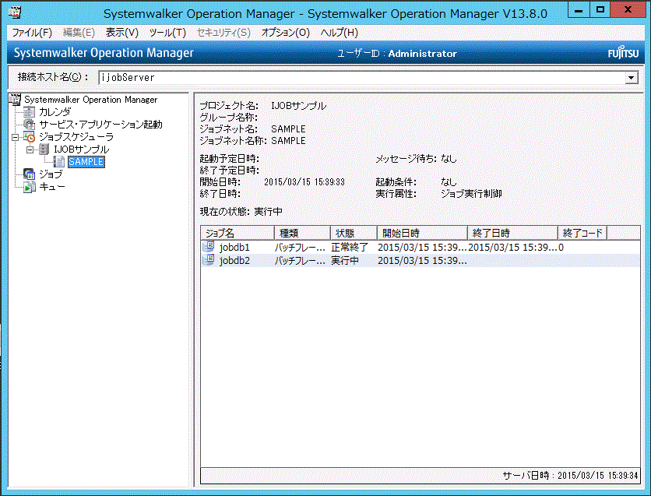Click the ジョブ node icon

coord(30,174)
